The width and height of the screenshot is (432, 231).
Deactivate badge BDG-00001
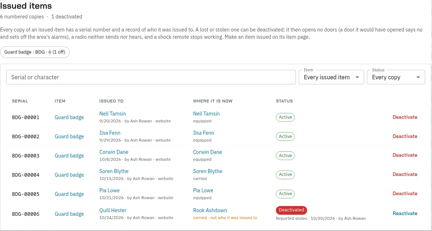405,117
